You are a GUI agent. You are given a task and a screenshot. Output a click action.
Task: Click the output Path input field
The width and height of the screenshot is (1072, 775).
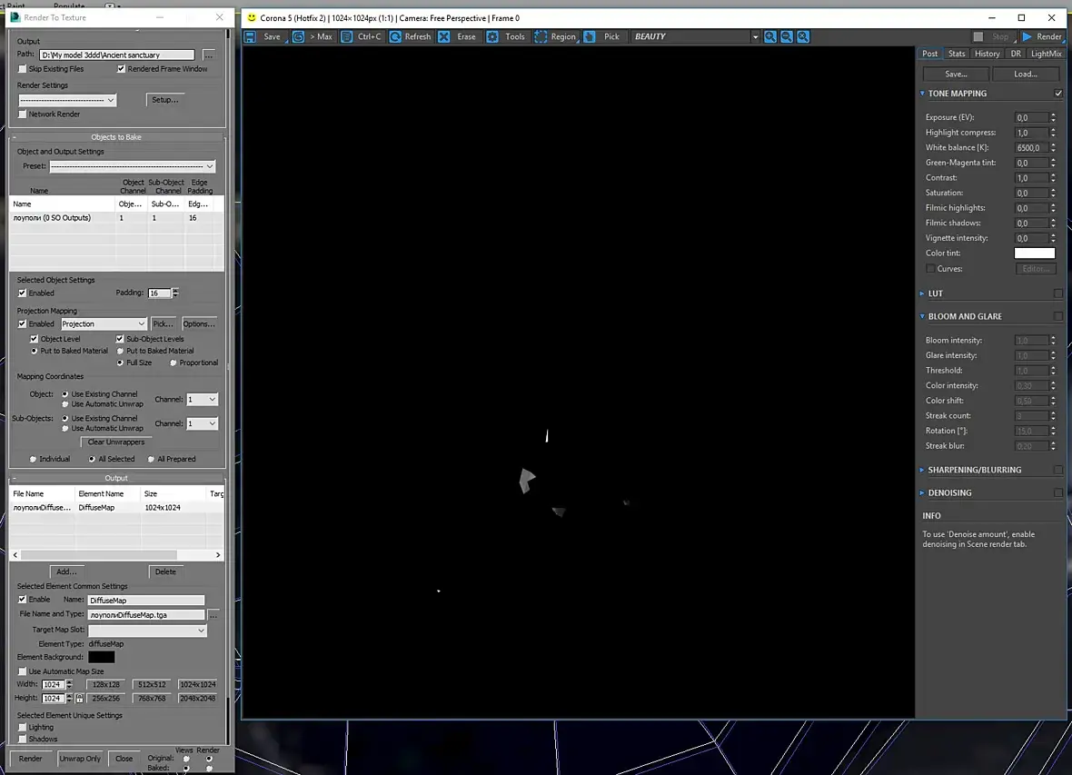tap(117, 55)
